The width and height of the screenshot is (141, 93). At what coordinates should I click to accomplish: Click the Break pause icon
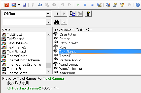coord(85,5)
